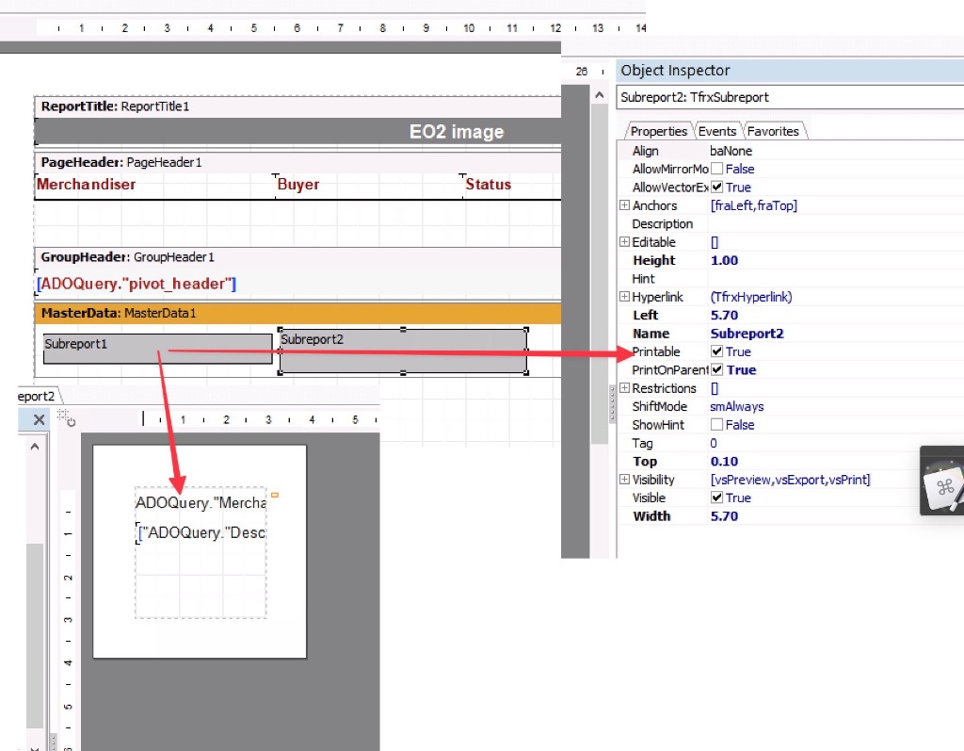Click the Hyperlink value (TfrxHyperlink)

[x=751, y=297]
